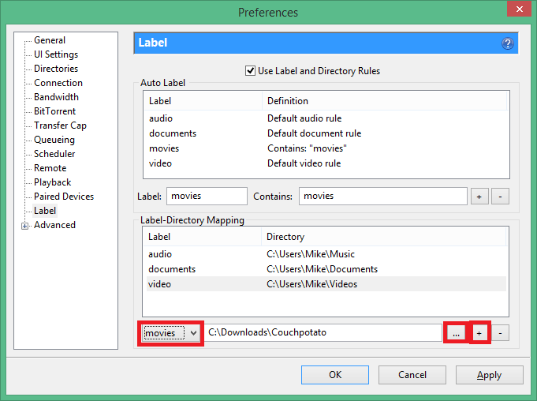The width and height of the screenshot is (537, 401).
Task: Close the Preferences window
Action: 516,12
